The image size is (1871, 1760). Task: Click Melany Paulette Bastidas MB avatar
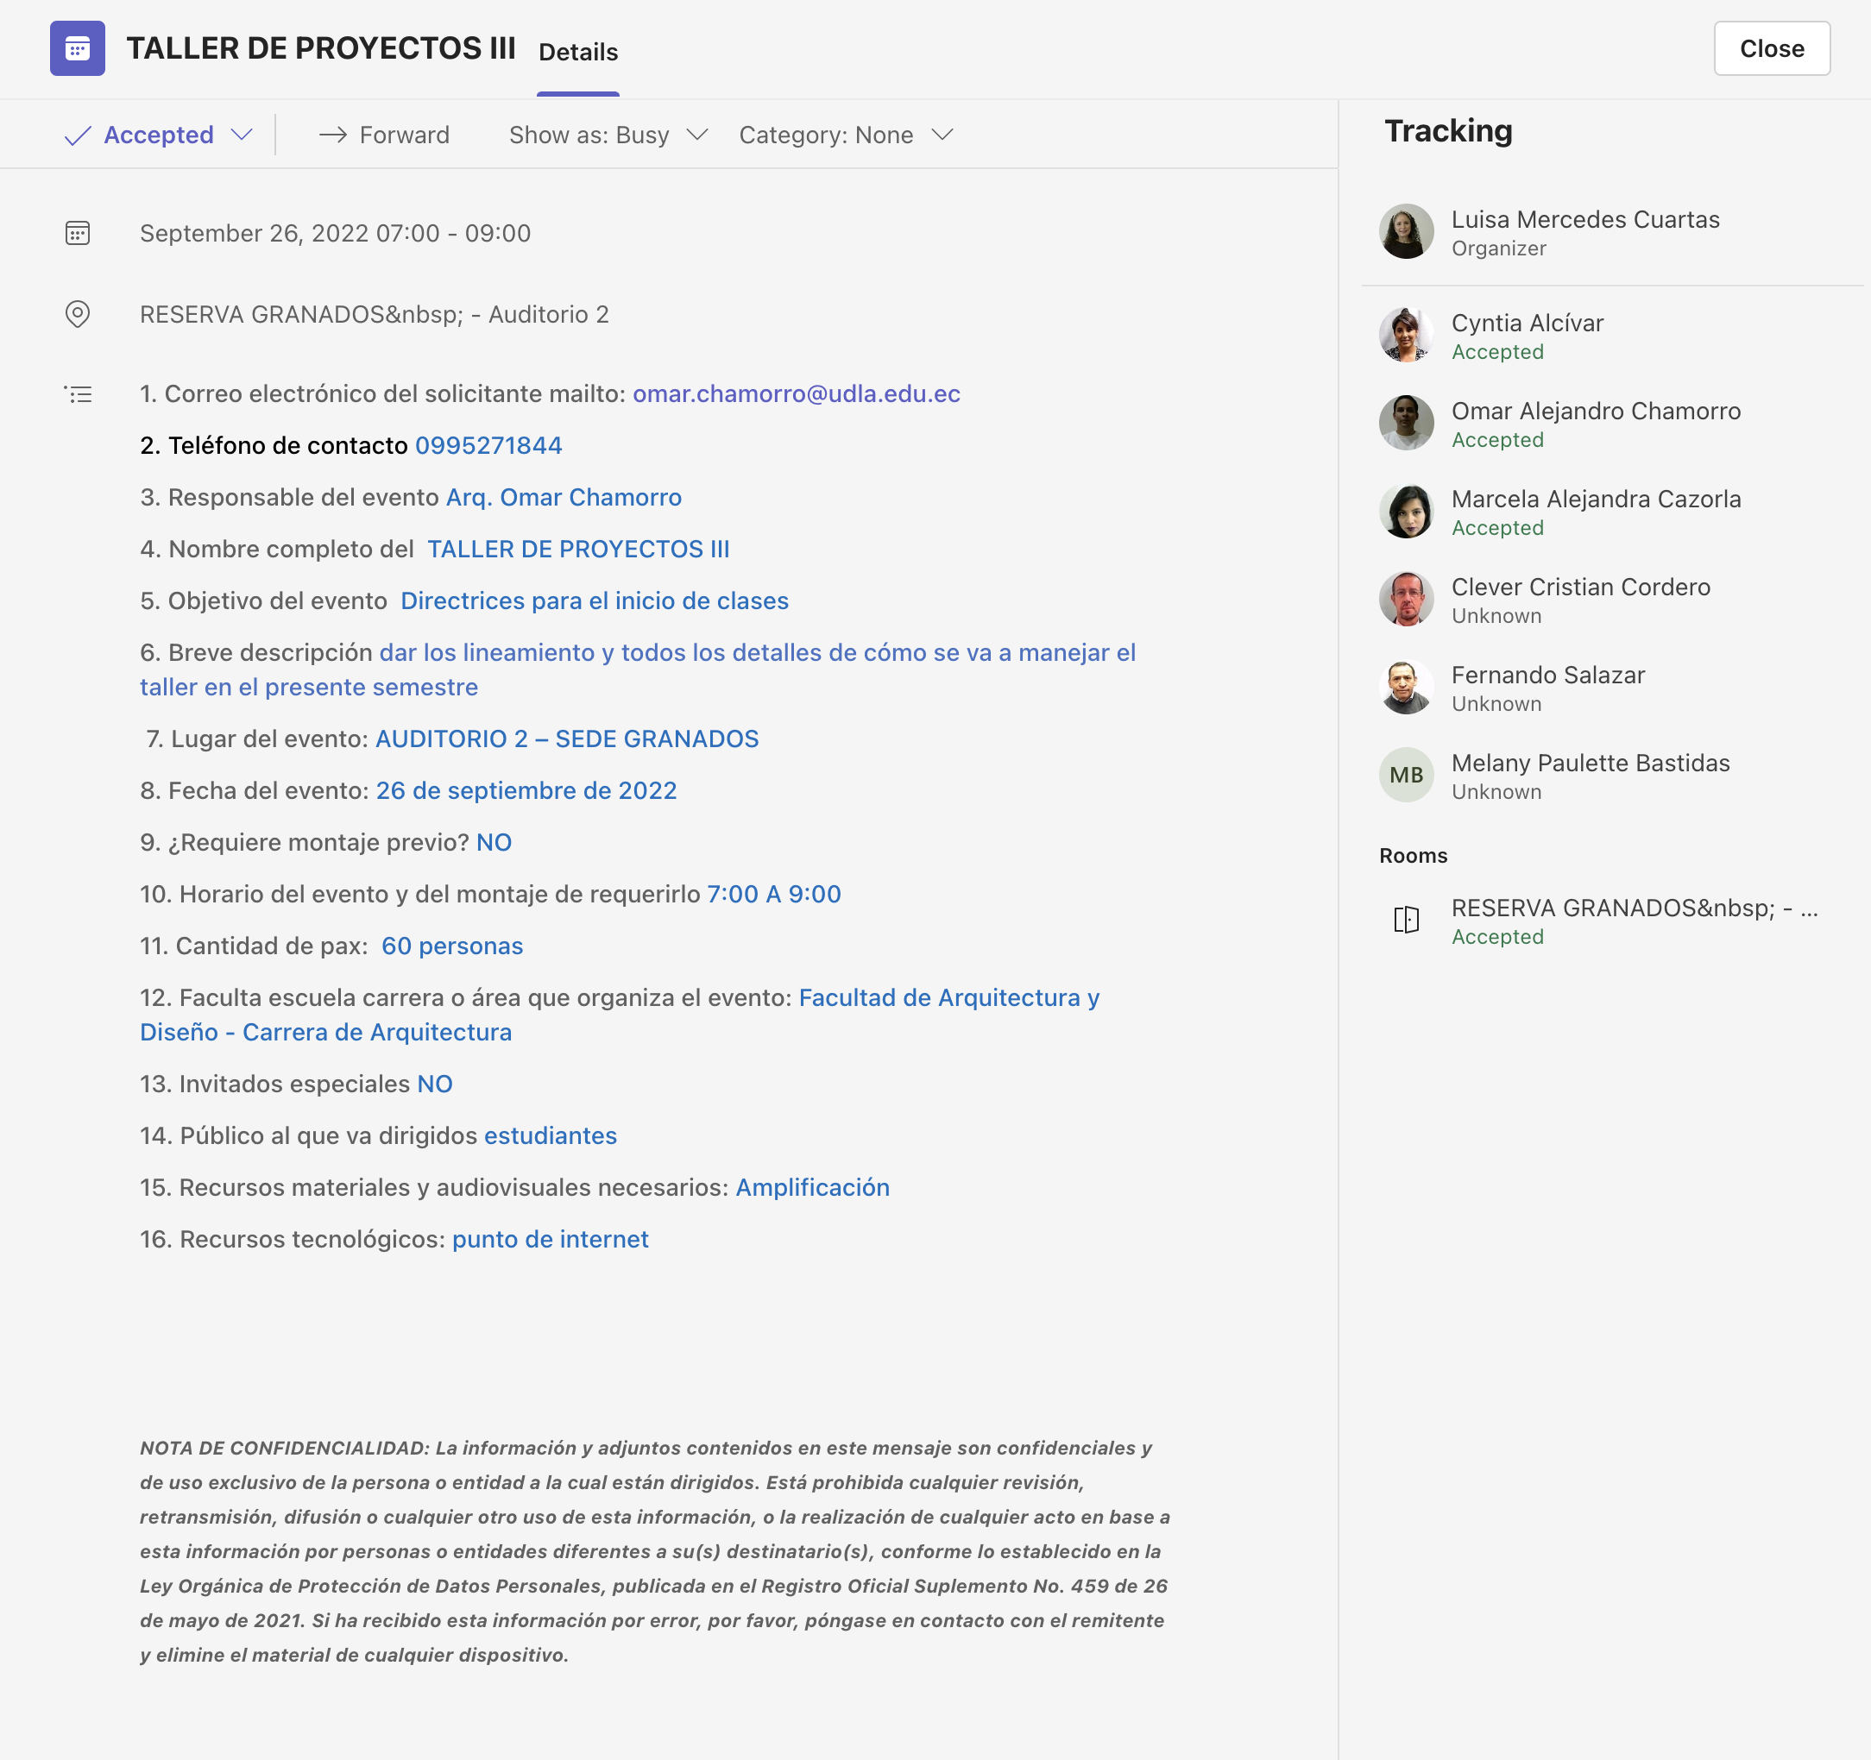tap(1406, 775)
